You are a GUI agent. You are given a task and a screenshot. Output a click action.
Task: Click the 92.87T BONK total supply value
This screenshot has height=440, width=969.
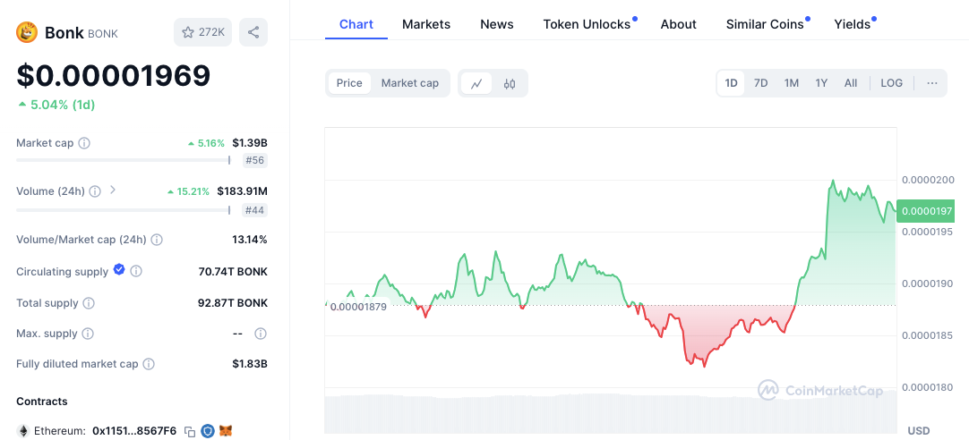[x=232, y=303]
